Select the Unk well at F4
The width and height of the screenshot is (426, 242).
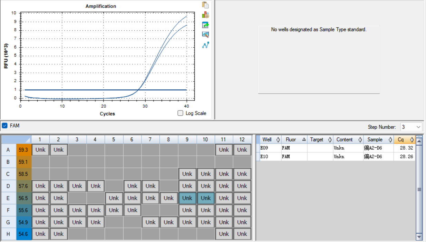96,210
